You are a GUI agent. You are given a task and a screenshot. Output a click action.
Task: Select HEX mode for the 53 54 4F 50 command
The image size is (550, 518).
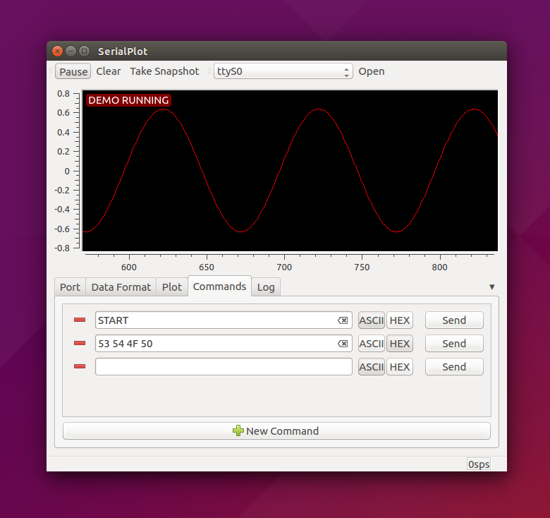click(400, 344)
